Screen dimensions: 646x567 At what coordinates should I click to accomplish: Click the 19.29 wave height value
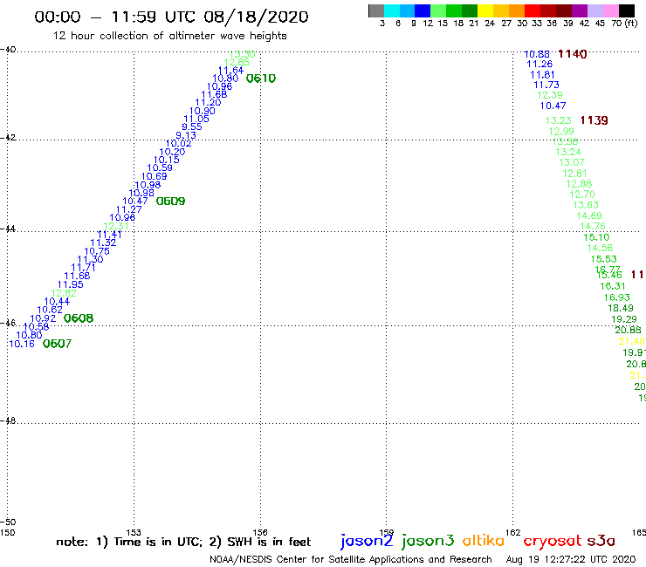[624, 319]
